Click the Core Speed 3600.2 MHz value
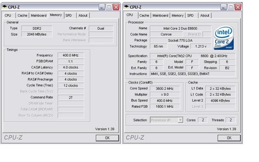This screenshot has width=259, height=162. click(x=165, y=88)
